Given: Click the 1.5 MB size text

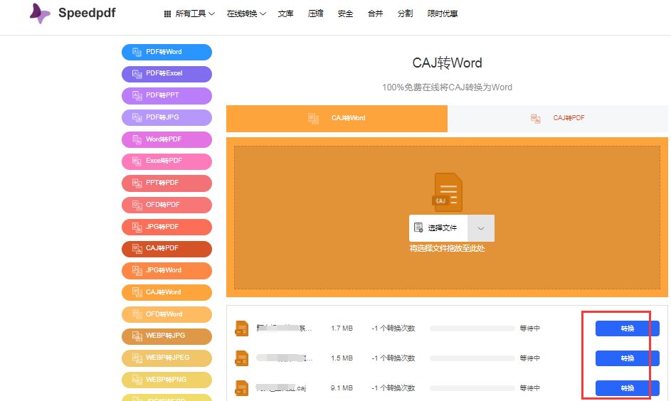Looking at the screenshot, I should (342, 358).
